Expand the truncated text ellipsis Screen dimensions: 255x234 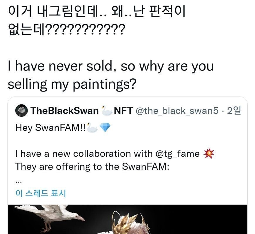coord(18,181)
